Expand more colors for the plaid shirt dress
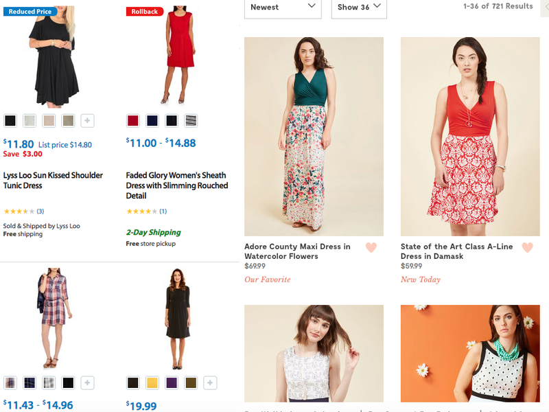The image size is (549, 412). [x=87, y=382]
